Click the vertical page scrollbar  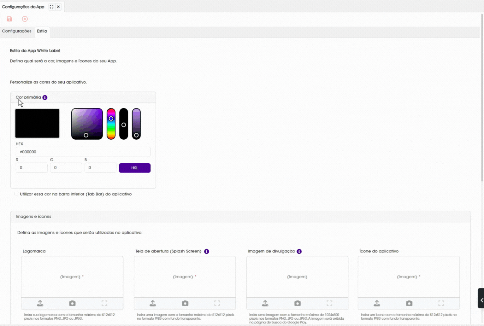click(482, 98)
